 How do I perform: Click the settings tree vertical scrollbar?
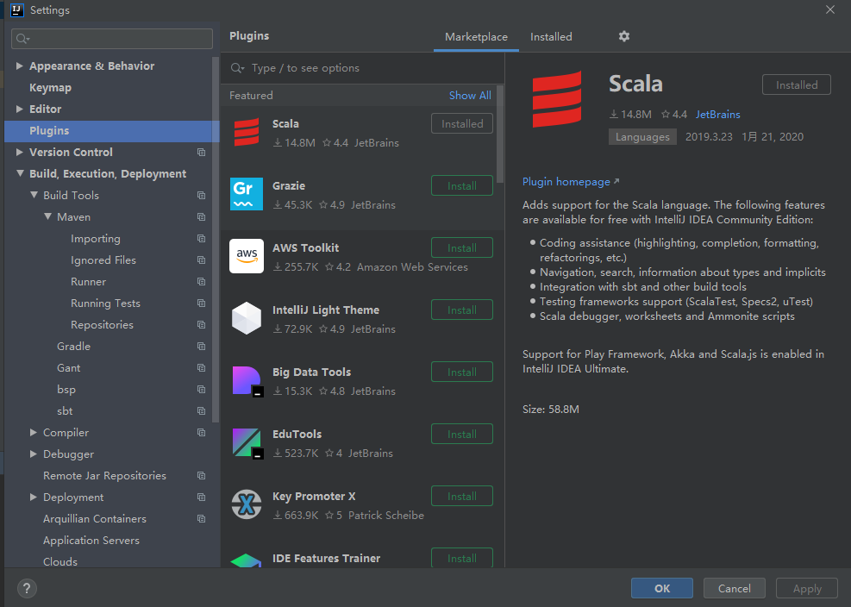216,239
